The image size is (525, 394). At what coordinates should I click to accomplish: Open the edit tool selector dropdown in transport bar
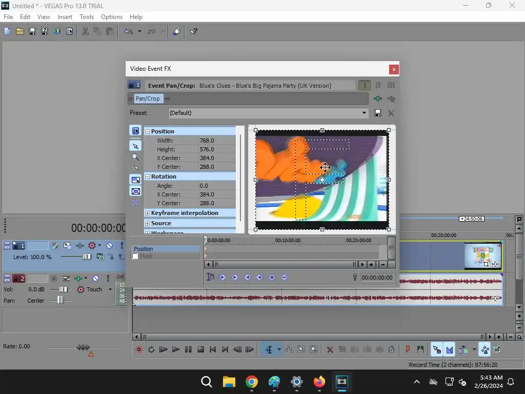pyautogui.click(x=279, y=350)
